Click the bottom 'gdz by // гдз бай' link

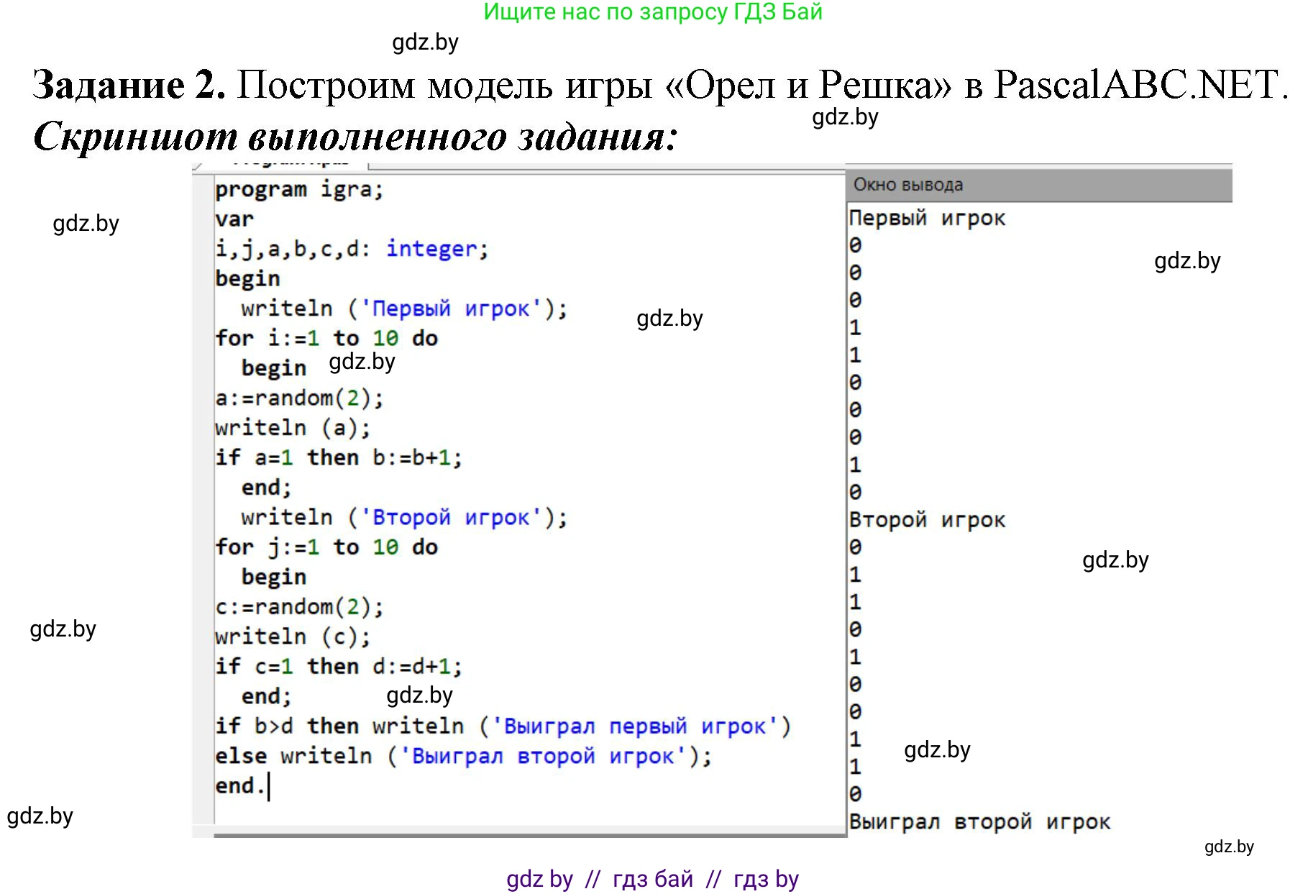tap(653, 879)
